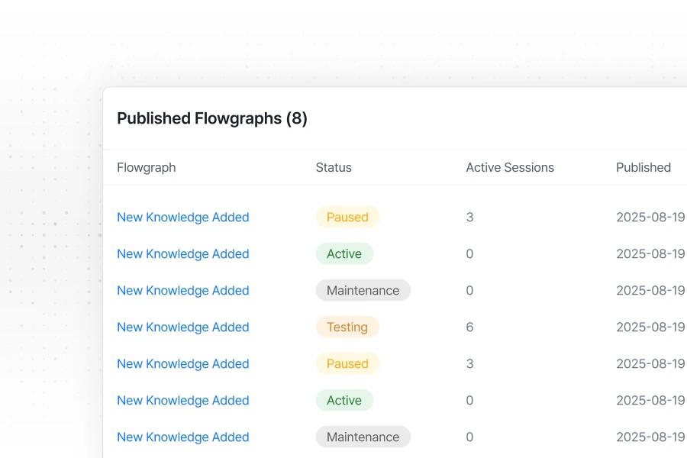Open the flowgraph link in the second Paused row
687x458 pixels.
point(182,363)
